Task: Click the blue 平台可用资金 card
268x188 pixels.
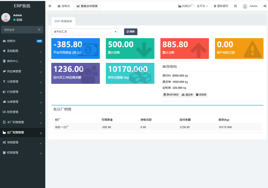Action: point(76,49)
